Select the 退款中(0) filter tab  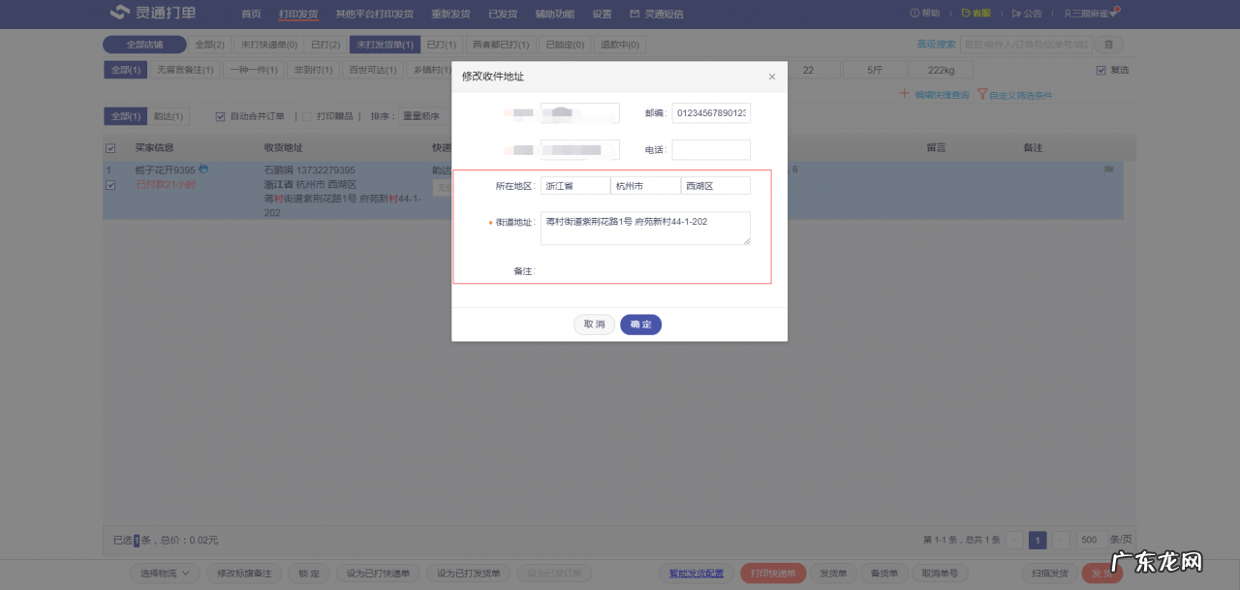tap(619, 44)
